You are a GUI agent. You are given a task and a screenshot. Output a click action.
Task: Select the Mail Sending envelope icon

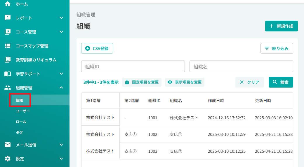click(8, 145)
